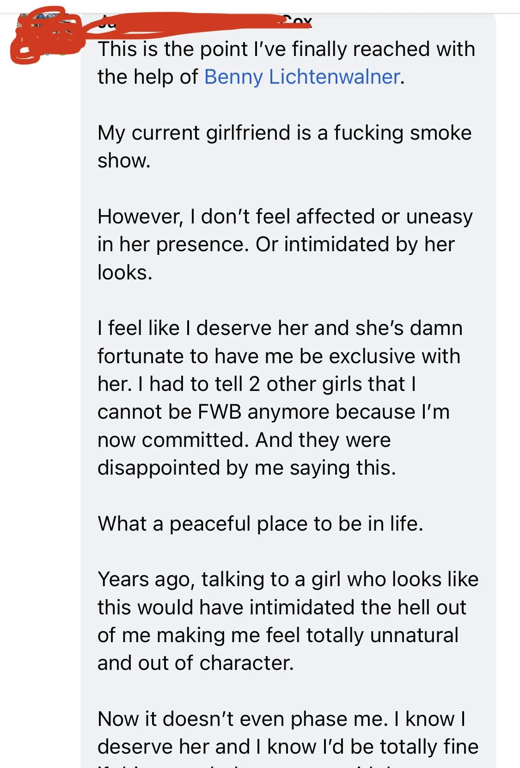Open the Benny Lichtenwalner profile link
This screenshot has height=768, width=520.
click(x=302, y=77)
